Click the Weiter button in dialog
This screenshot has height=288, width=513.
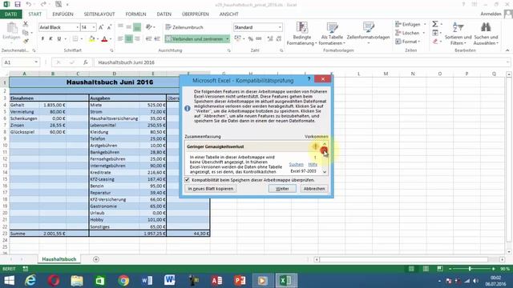pos(282,189)
